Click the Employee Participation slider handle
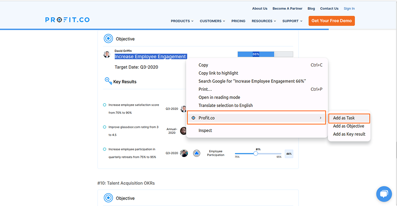The width and height of the screenshot is (397, 206). click(x=256, y=153)
